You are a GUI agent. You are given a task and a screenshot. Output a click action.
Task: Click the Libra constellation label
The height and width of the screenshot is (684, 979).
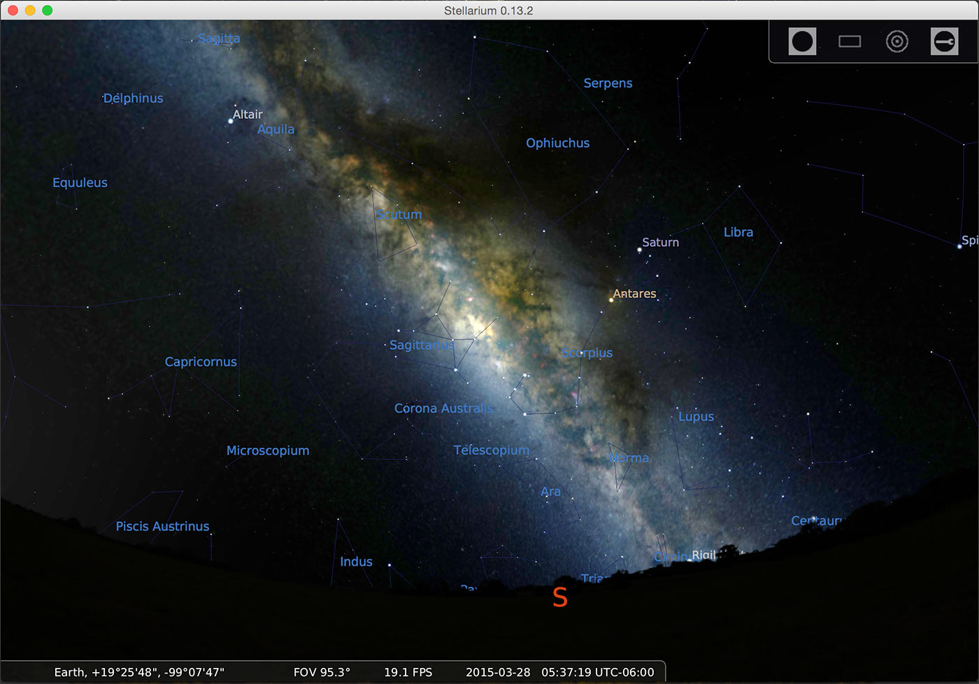coord(738,232)
